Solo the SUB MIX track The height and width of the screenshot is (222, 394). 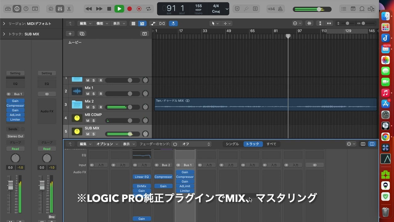coord(94,134)
